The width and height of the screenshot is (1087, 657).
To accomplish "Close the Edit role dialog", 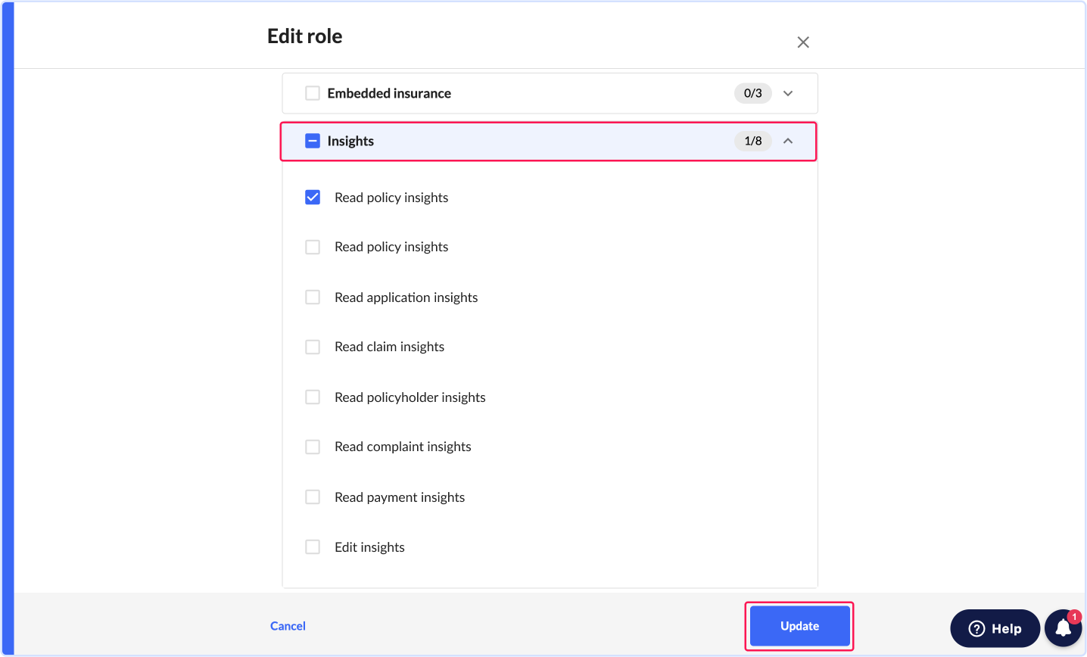I will pyautogui.click(x=803, y=42).
